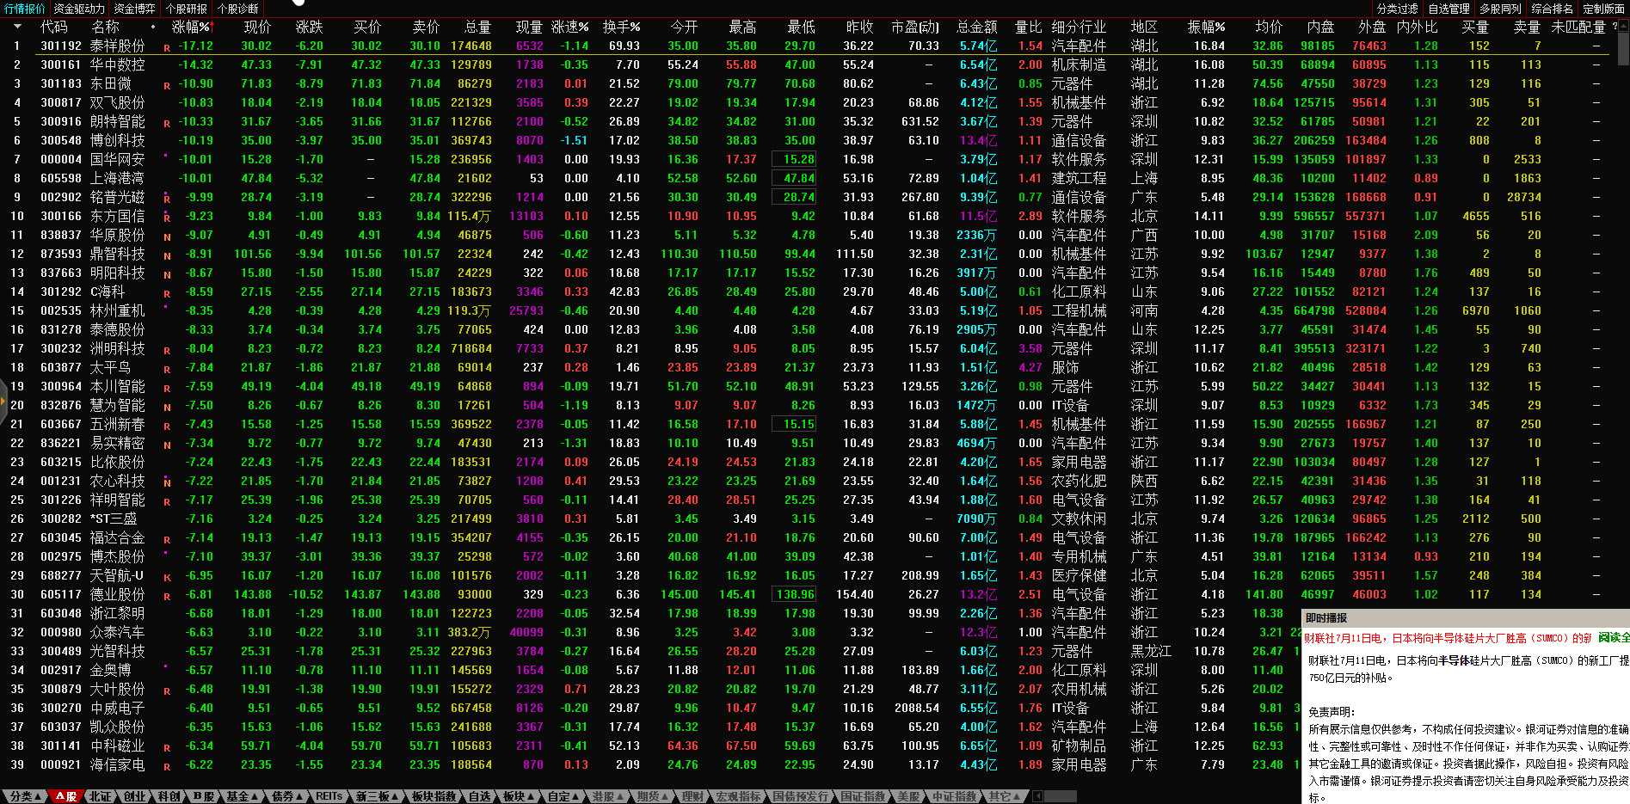1630x804 pixels.
Task: Click the 分类过滤 button
Action: (1398, 9)
